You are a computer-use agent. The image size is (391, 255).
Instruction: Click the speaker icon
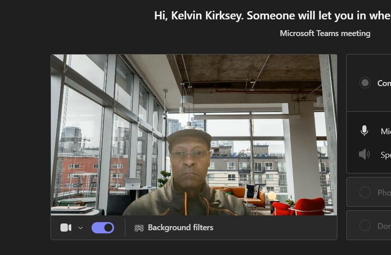(x=364, y=154)
